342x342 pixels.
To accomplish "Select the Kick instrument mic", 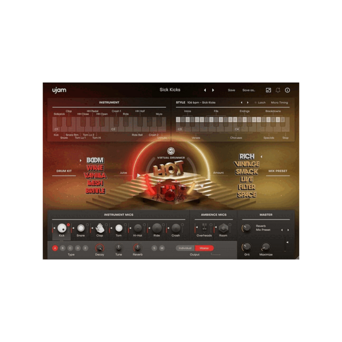I will coord(62,229).
